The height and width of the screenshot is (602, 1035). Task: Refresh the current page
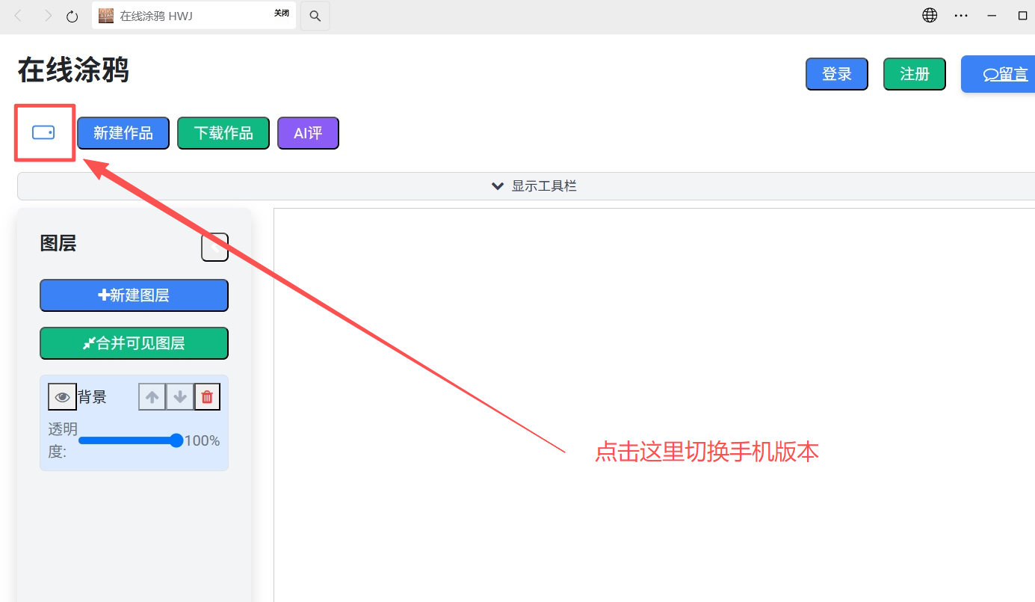point(72,15)
